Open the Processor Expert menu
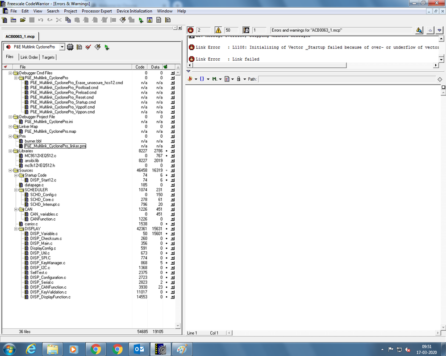Image resolution: width=446 pixels, height=356 pixels. pos(97,11)
